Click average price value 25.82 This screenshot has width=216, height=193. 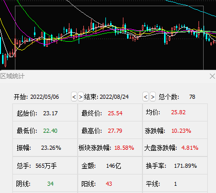pyautogui.click(x=178, y=112)
